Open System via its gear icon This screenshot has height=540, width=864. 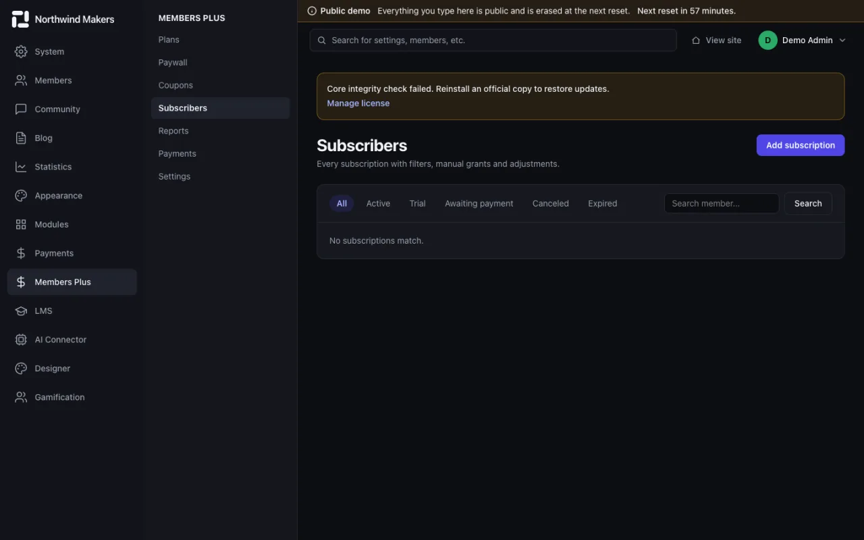(x=21, y=51)
